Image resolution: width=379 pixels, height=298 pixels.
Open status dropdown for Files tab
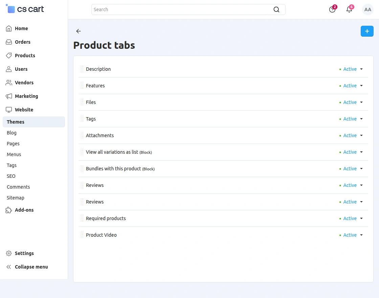click(x=351, y=102)
